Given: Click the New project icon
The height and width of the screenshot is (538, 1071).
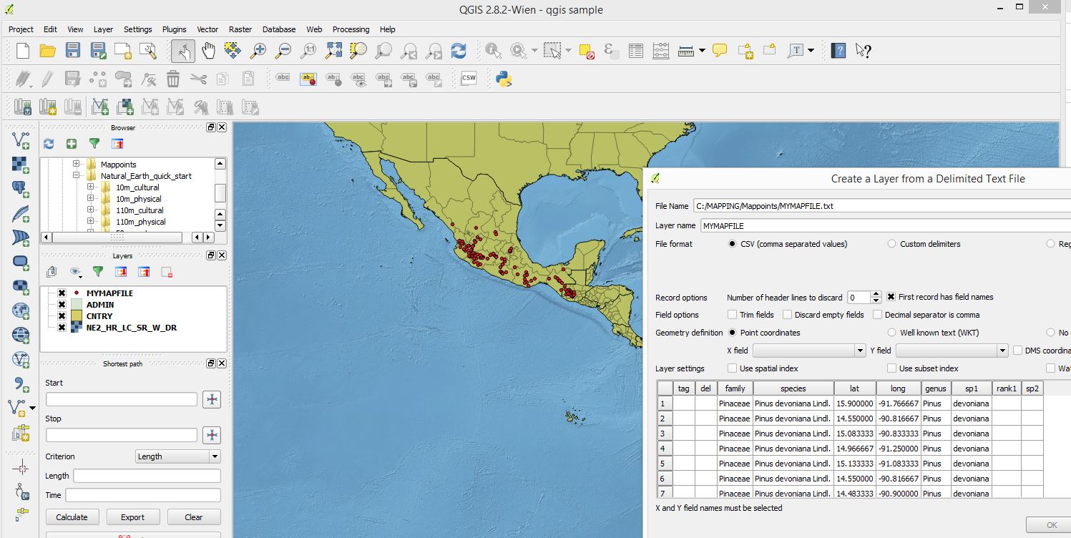Looking at the screenshot, I should [x=22, y=50].
